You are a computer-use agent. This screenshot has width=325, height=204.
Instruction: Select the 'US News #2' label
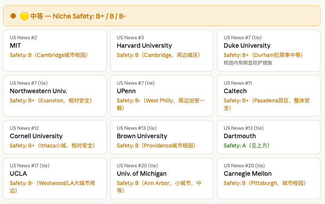(x=23, y=38)
